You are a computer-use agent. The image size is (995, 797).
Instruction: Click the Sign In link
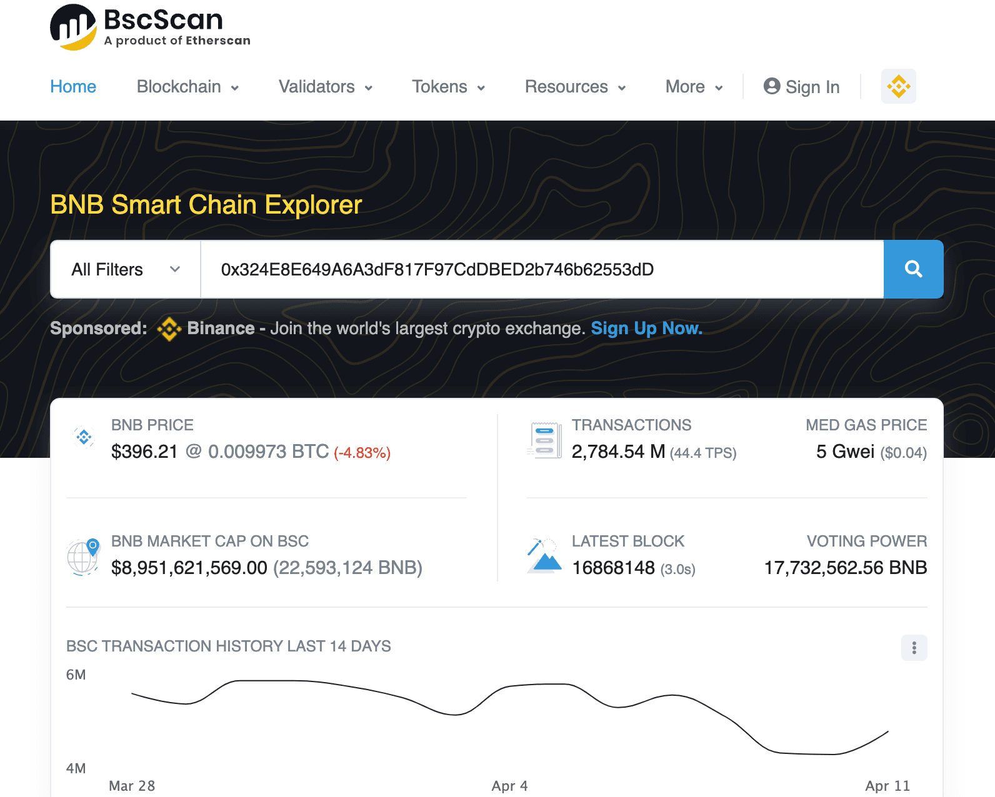tap(801, 87)
